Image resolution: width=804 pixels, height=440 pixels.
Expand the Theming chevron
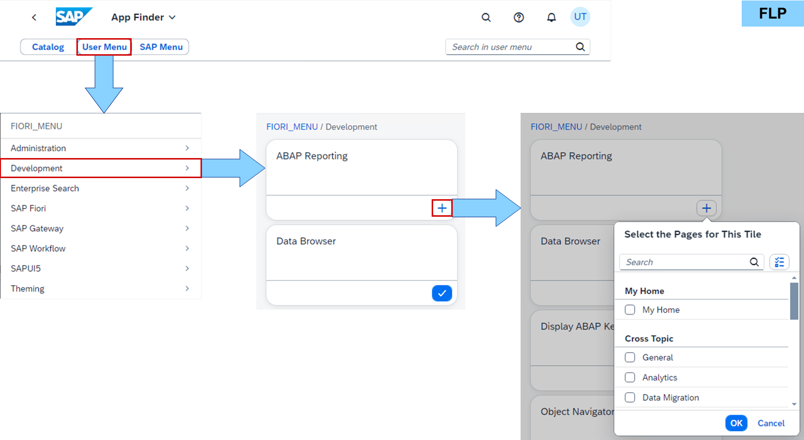pyautogui.click(x=187, y=288)
